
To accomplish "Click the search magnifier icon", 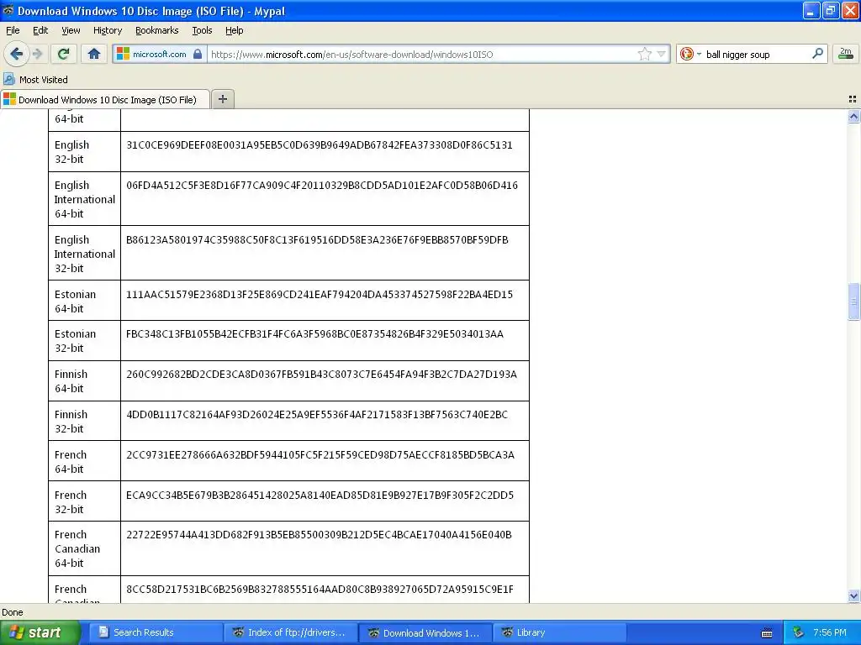I will 817,54.
